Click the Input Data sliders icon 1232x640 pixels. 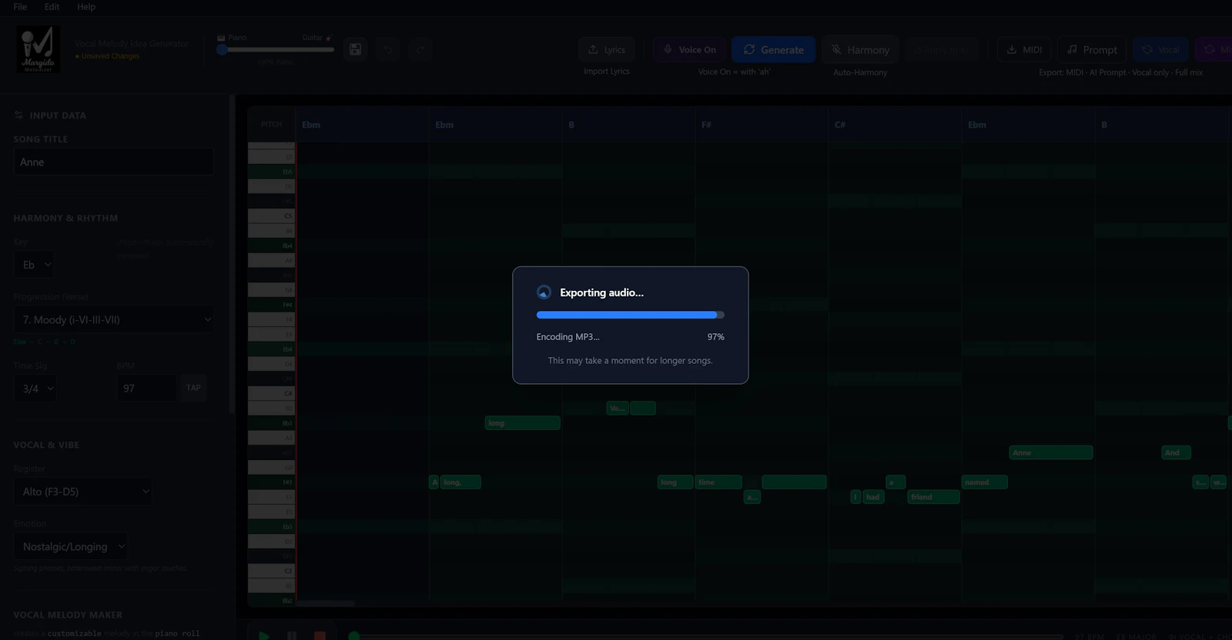click(x=18, y=115)
